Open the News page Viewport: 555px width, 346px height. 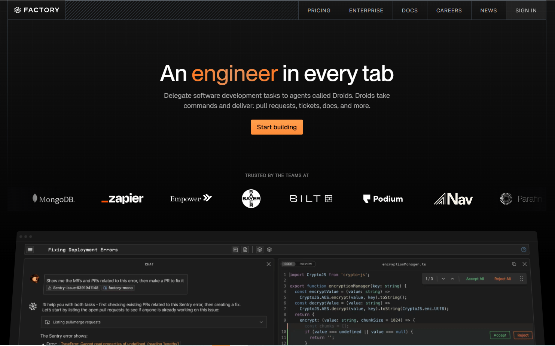tap(488, 10)
